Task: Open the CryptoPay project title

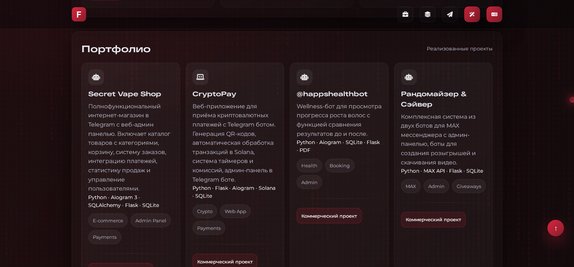Action: (214, 94)
